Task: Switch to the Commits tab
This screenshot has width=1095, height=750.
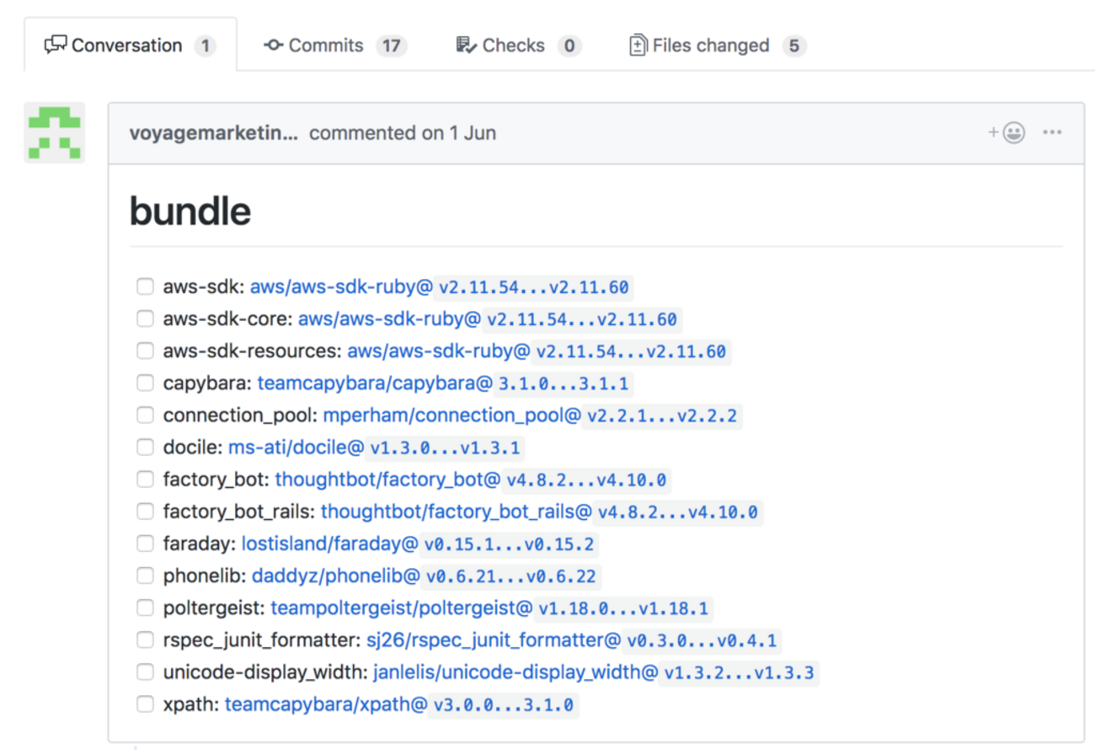Action: pos(334,46)
